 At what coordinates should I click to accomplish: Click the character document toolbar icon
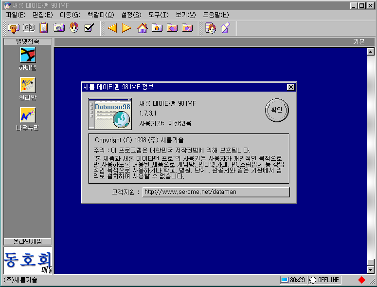[x=211, y=28]
